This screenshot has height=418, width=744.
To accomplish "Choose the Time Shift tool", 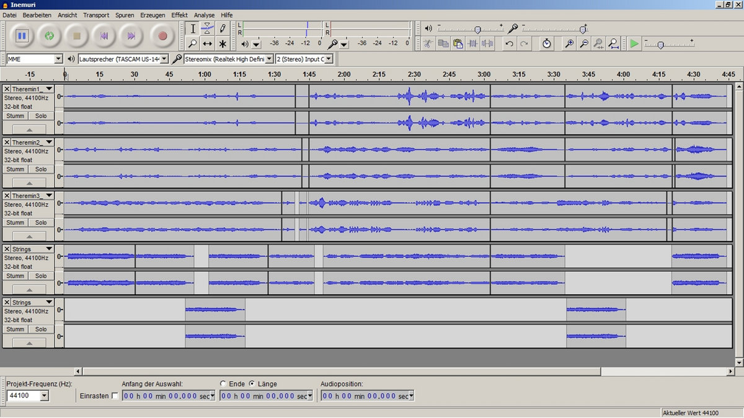I will coord(208,44).
